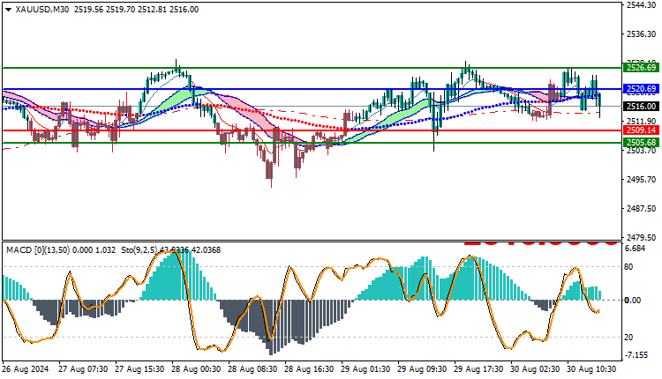Screen dimensions: 662x379
Task: Click the red 2509.14 price label
Action: click(x=641, y=130)
